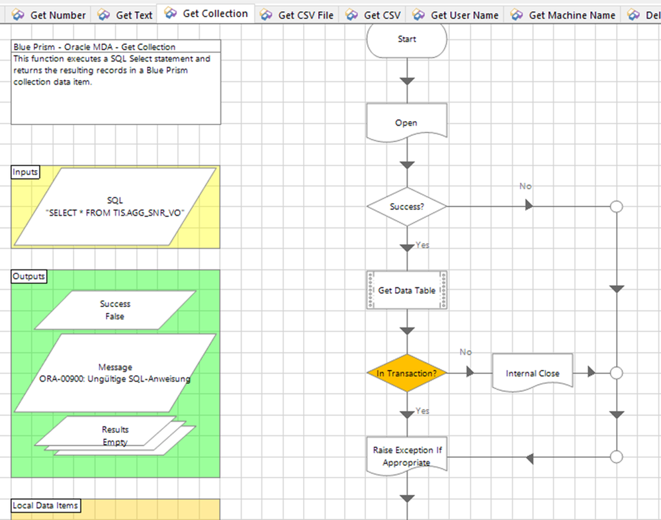
Task: Select the Open page stage
Action: tap(407, 122)
